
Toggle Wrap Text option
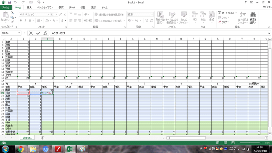click(x=109, y=14)
